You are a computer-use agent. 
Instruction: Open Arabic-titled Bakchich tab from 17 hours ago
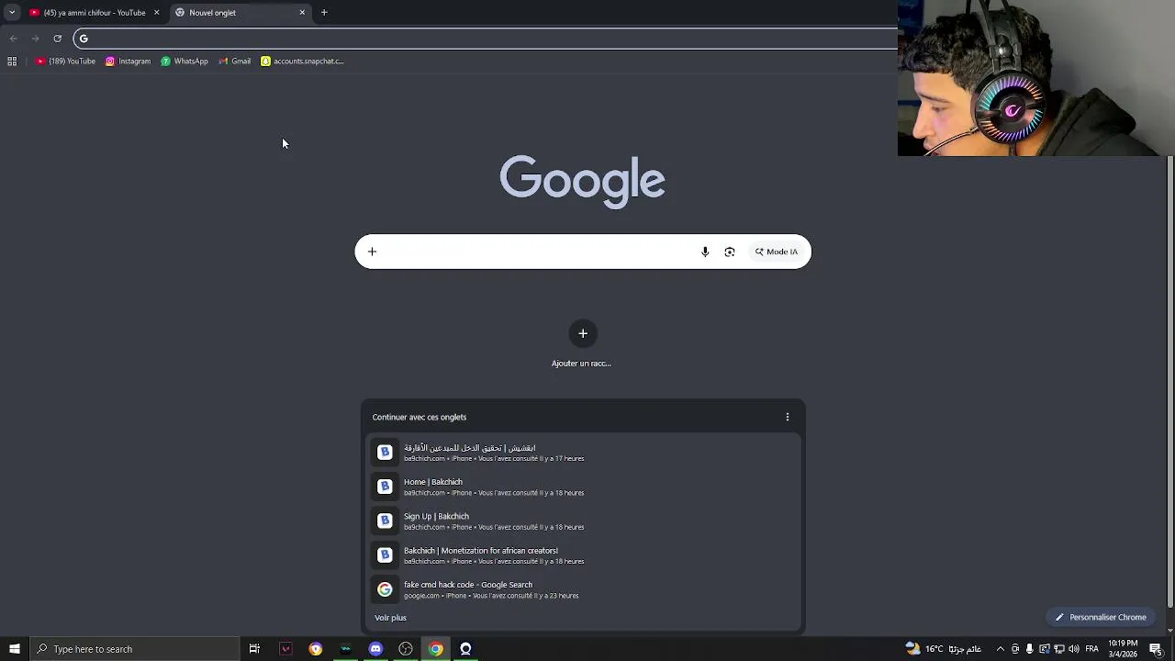(x=583, y=453)
